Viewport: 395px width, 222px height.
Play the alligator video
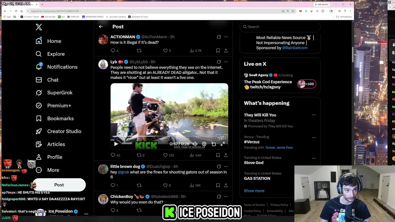point(116,144)
